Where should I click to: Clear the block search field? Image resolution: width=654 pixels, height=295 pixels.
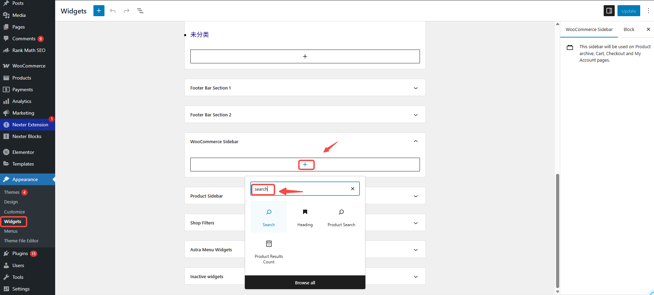coord(352,189)
